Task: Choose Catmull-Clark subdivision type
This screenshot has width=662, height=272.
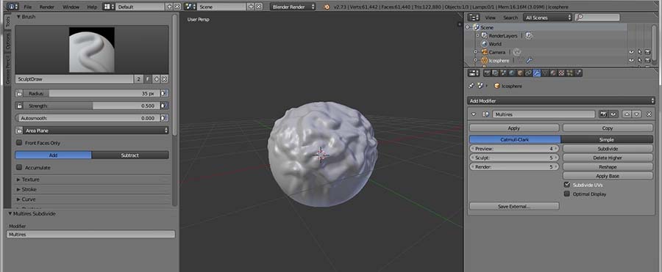Action: [x=515, y=139]
